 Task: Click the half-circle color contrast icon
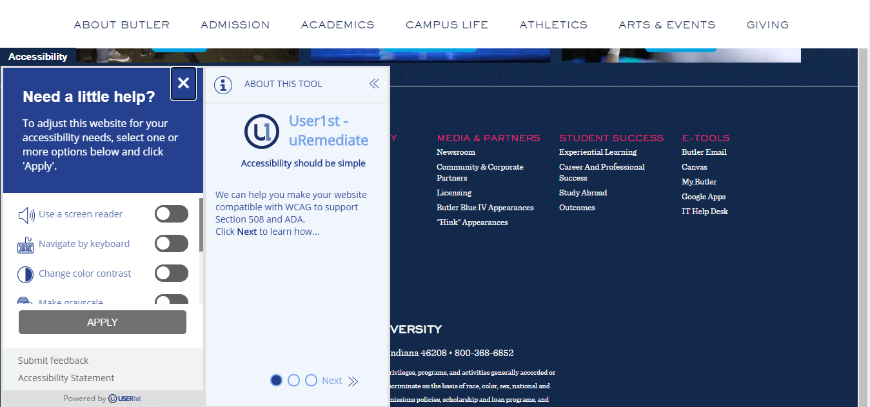click(25, 274)
